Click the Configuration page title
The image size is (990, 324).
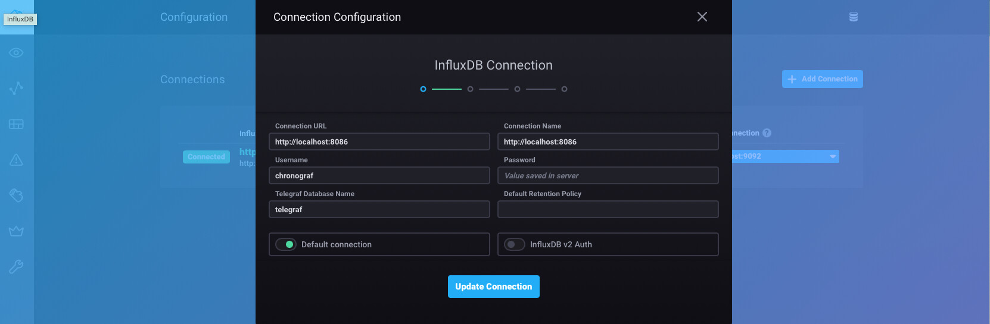pyautogui.click(x=194, y=17)
